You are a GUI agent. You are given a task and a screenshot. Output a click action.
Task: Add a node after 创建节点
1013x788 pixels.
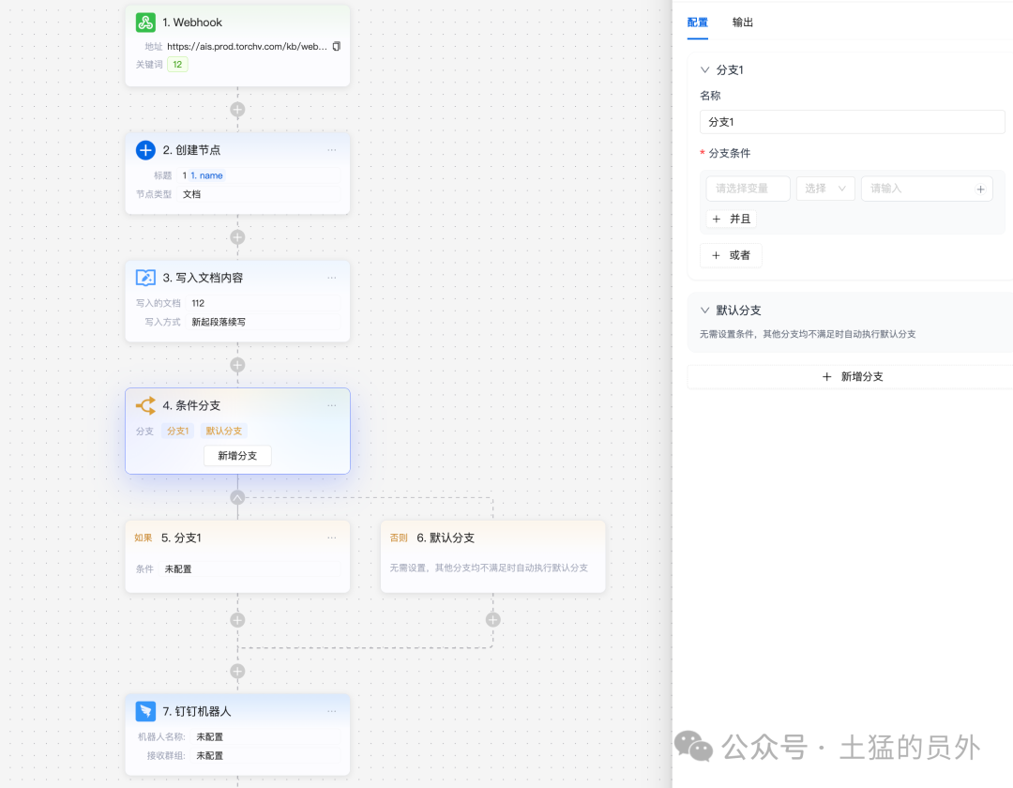tap(237, 237)
